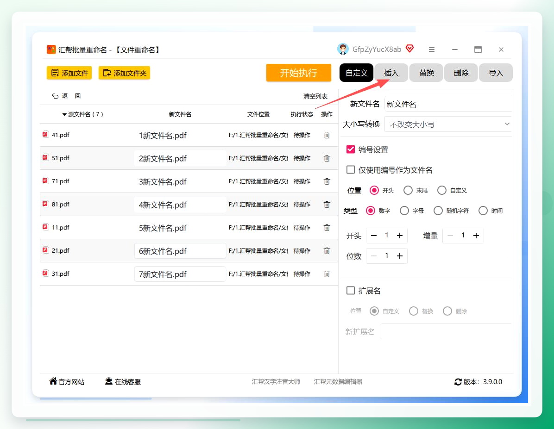The image size is (554, 429).
Task: Select the 时间 type radio button
Action: click(483, 211)
